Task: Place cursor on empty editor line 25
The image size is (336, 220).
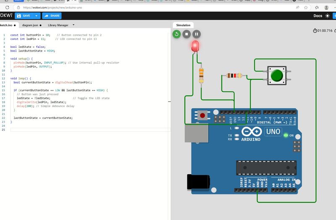Action: pos(90,130)
